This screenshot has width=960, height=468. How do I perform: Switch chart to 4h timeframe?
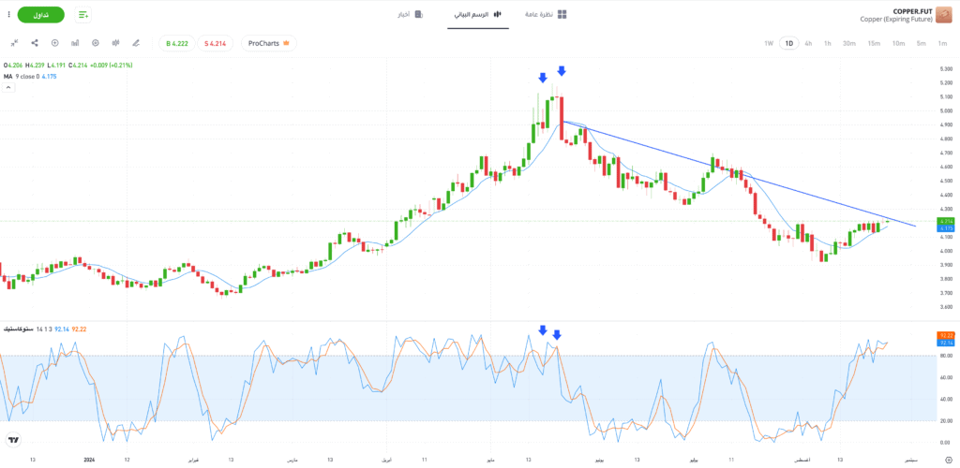coord(808,43)
